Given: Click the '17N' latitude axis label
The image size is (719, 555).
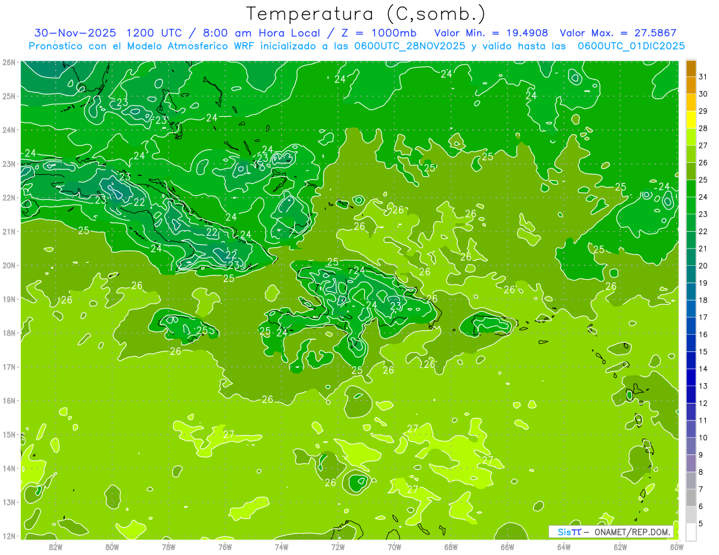Looking at the screenshot, I should (x=8, y=366).
